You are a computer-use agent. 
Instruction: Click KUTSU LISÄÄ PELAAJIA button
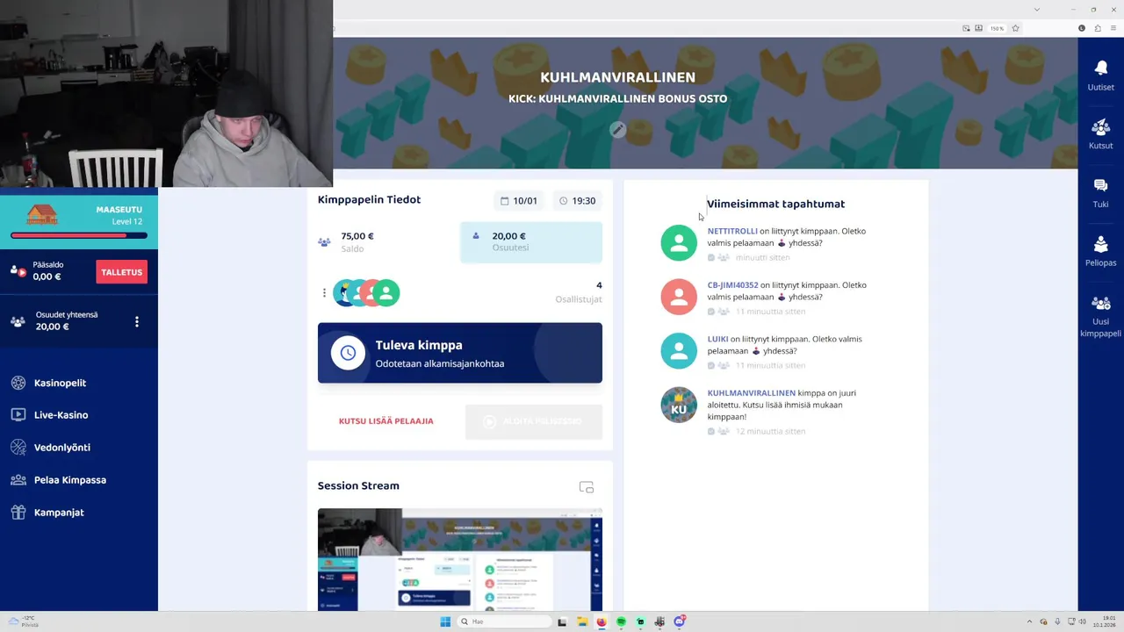386,421
